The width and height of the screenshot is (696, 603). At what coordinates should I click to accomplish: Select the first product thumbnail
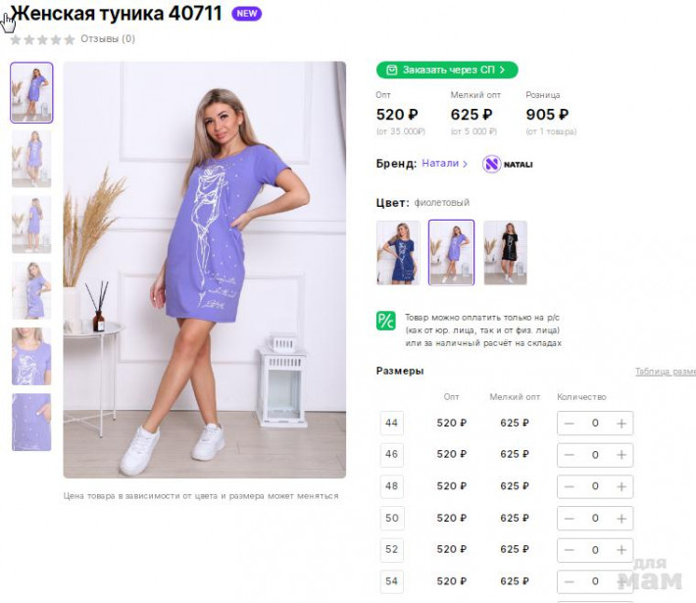coord(31,92)
